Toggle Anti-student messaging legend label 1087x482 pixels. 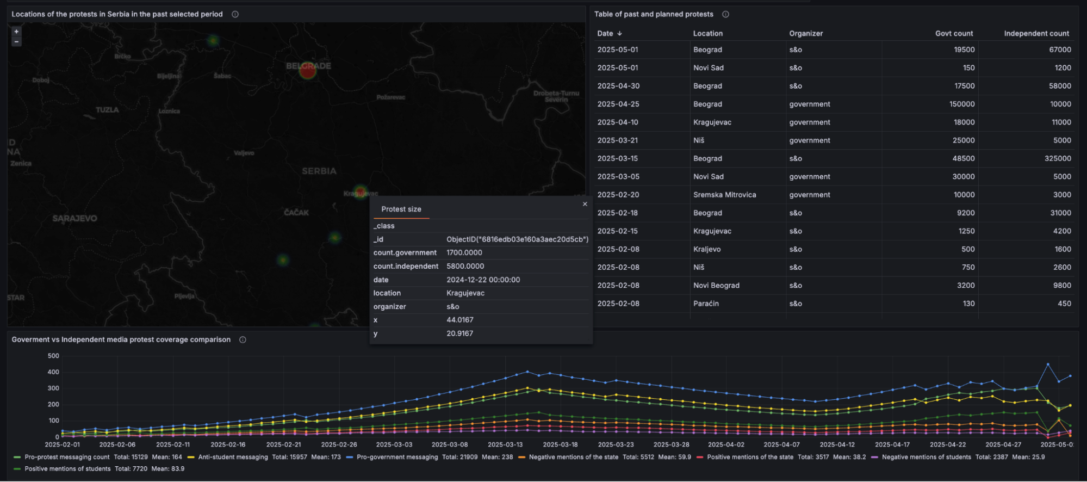233,457
